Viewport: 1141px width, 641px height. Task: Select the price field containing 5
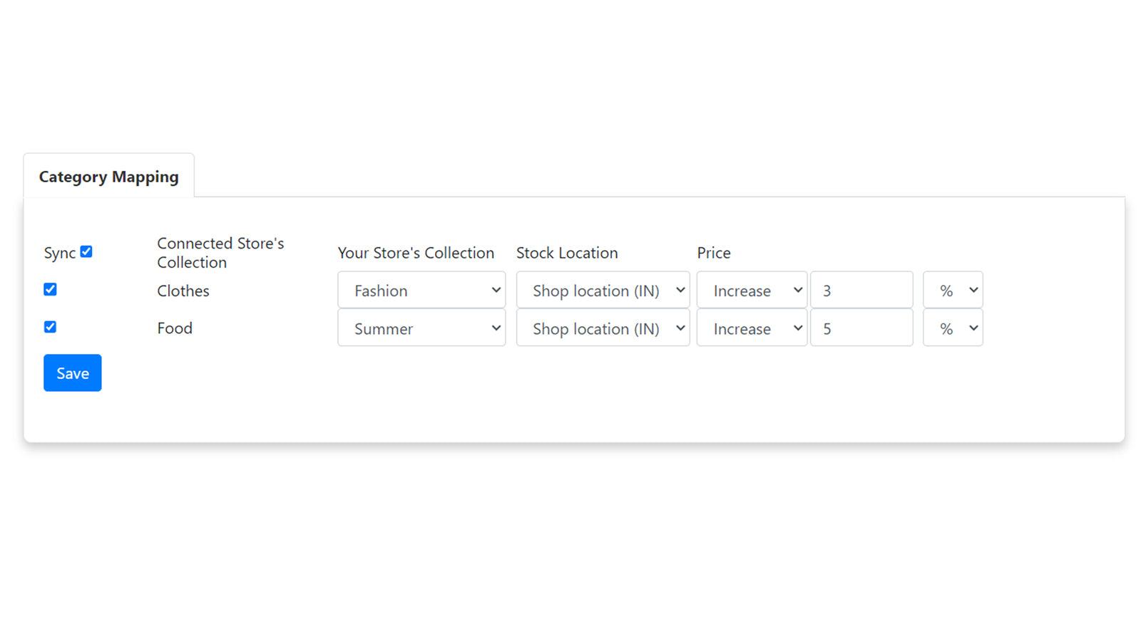click(x=861, y=328)
